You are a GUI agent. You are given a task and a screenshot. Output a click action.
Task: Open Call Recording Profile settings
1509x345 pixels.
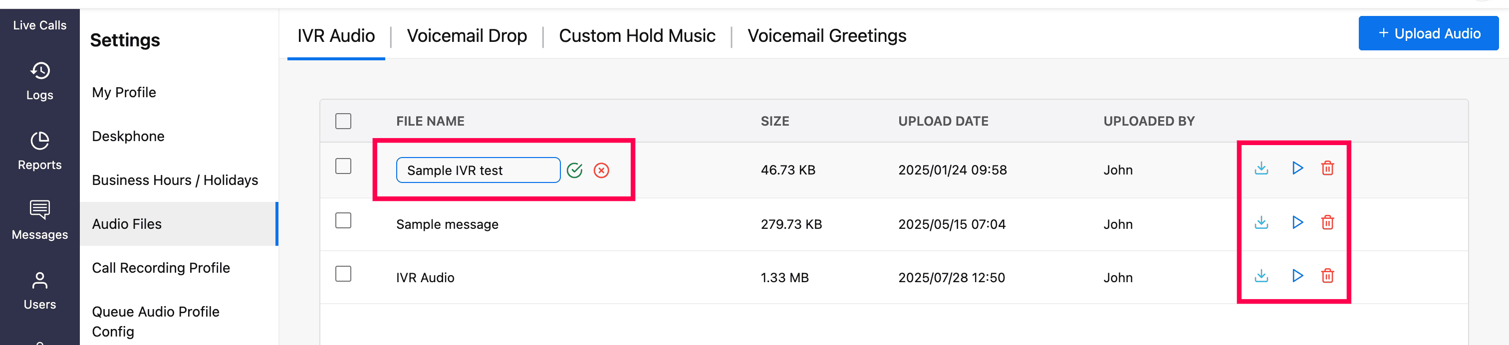click(161, 268)
